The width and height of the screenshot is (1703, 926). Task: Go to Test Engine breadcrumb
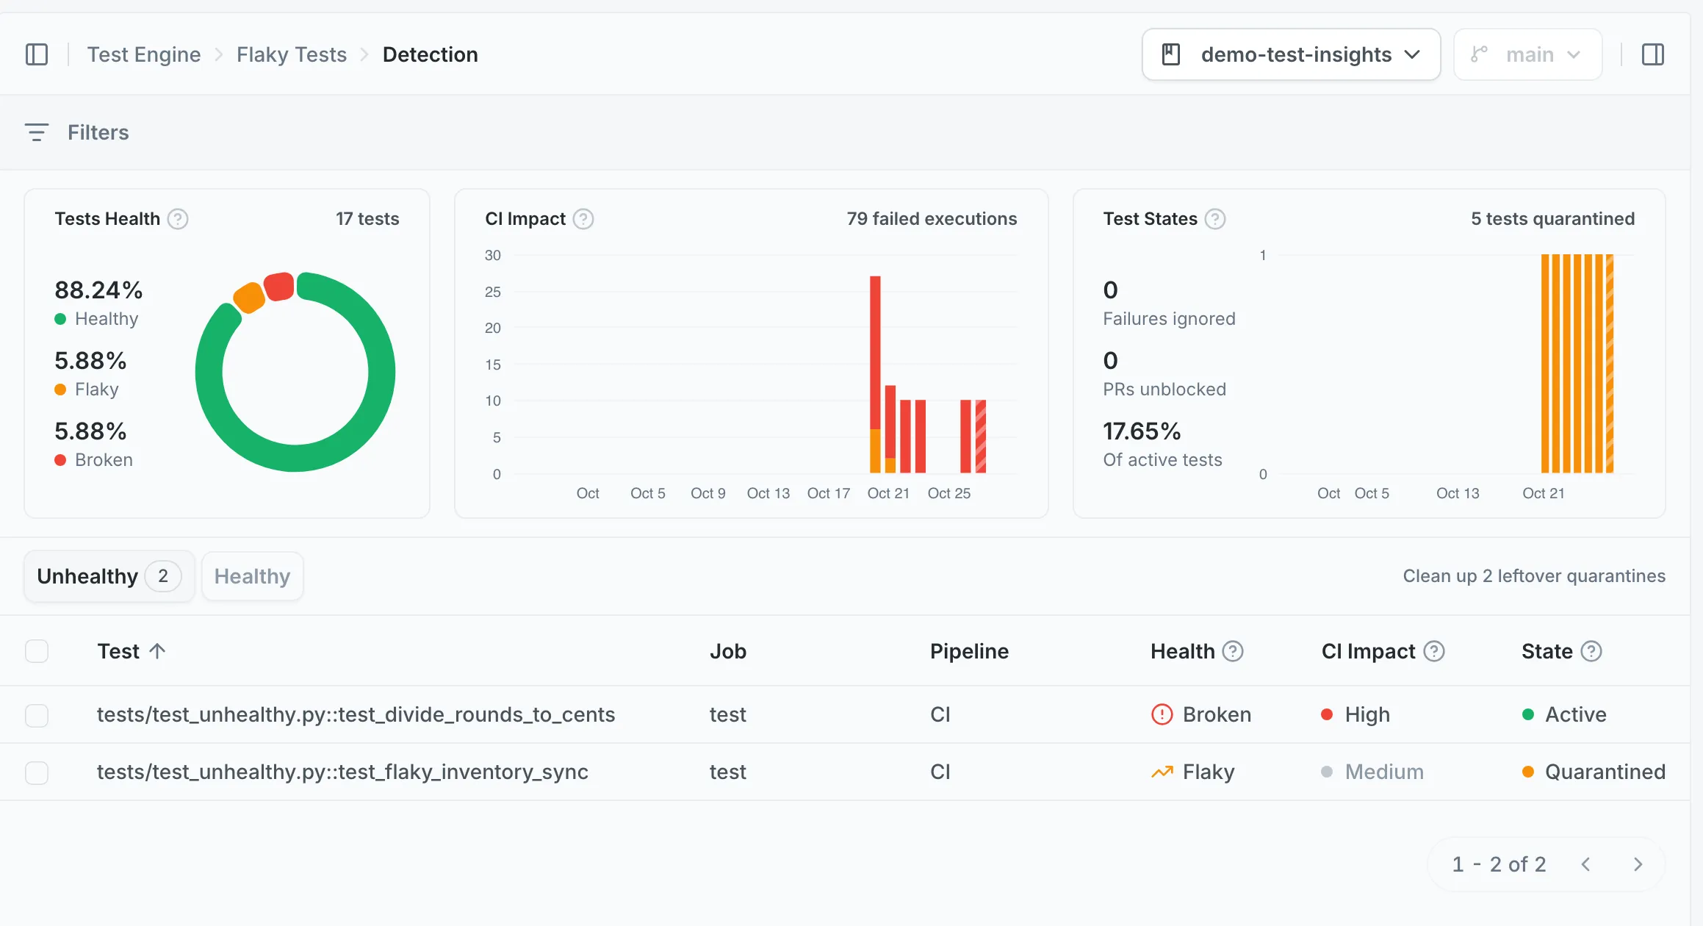[144, 54]
